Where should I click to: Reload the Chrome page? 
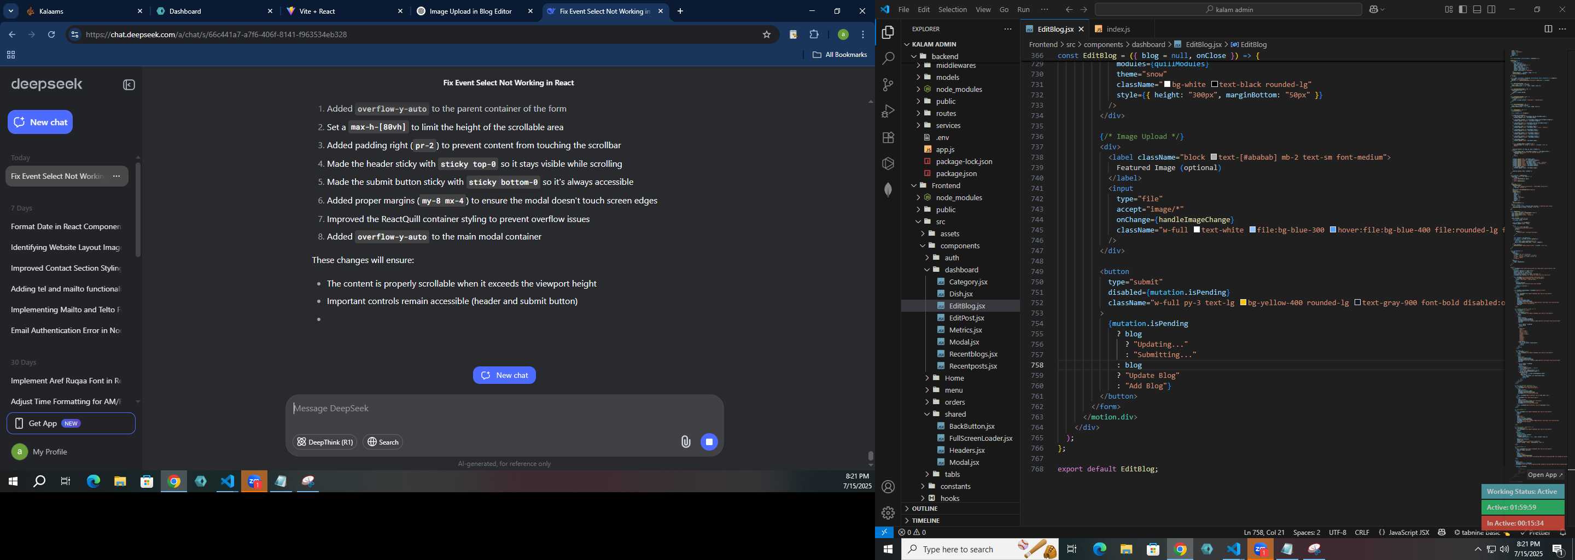pyautogui.click(x=51, y=35)
